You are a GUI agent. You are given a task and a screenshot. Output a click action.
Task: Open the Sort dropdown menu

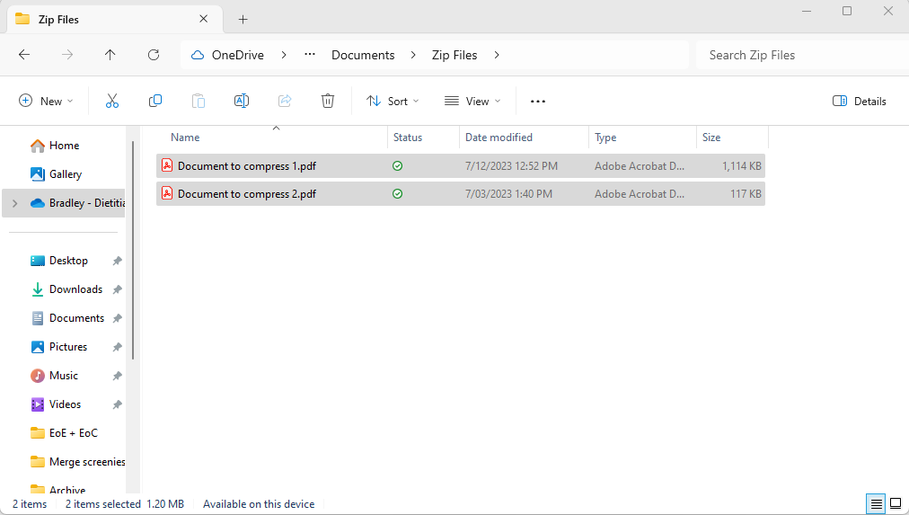[393, 102]
